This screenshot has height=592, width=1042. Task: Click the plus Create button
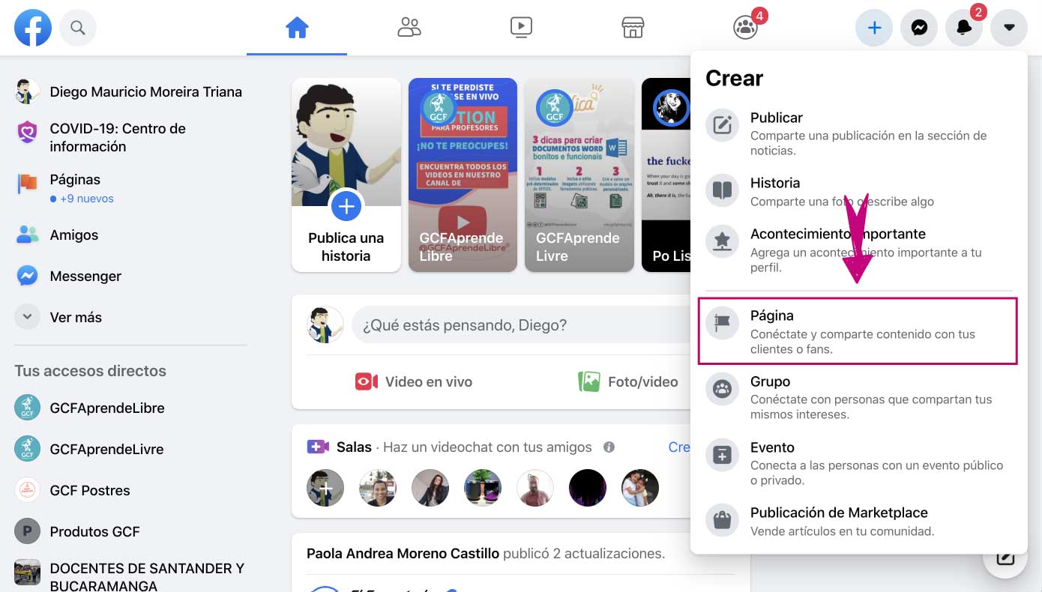pyautogui.click(x=874, y=28)
